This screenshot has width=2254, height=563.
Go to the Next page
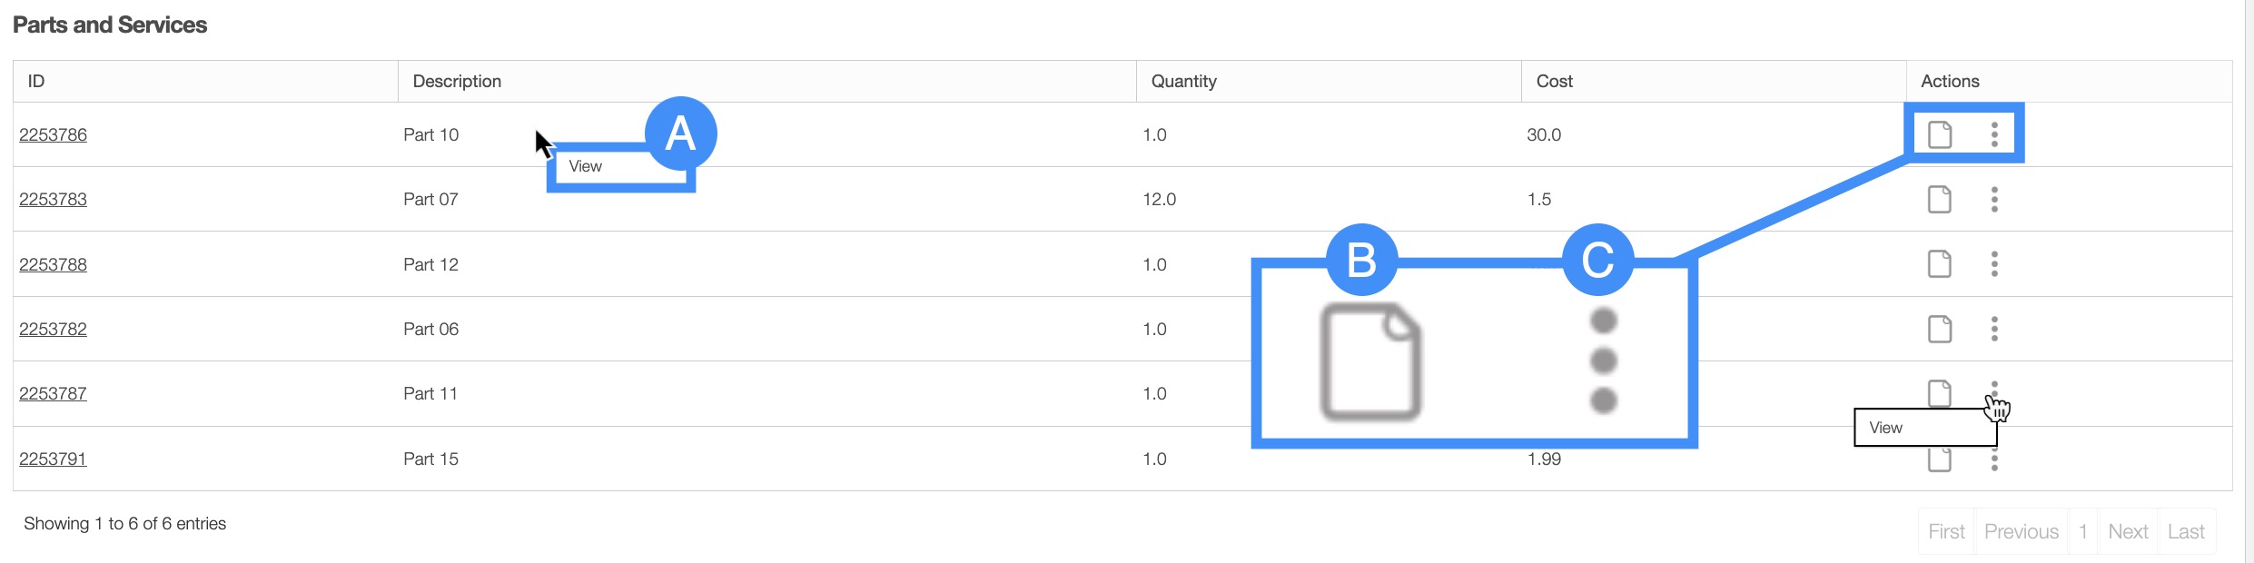pos(2128,531)
